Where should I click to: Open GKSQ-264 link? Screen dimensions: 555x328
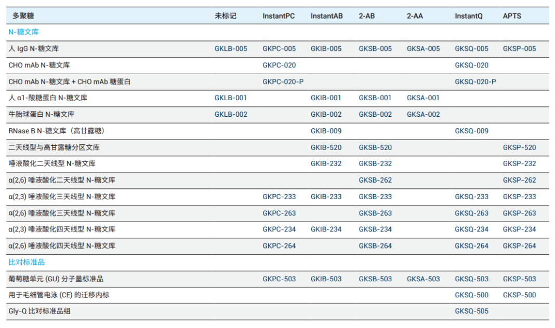471,246
